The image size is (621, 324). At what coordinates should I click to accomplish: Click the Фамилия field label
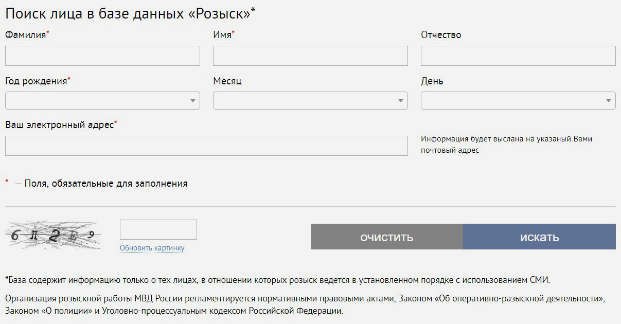(x=26, y=35)
